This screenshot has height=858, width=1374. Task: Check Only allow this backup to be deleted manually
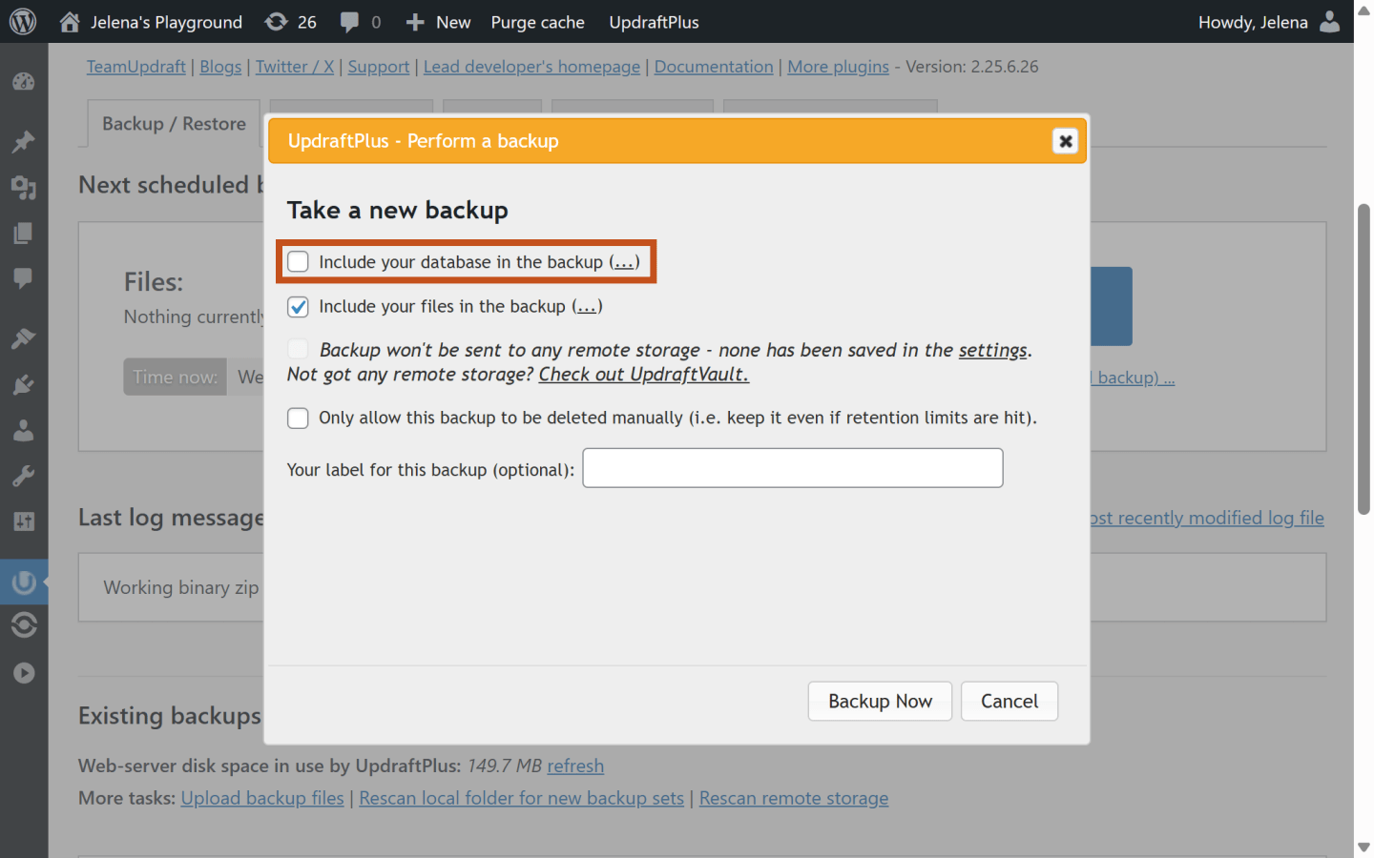click(298, 418)
